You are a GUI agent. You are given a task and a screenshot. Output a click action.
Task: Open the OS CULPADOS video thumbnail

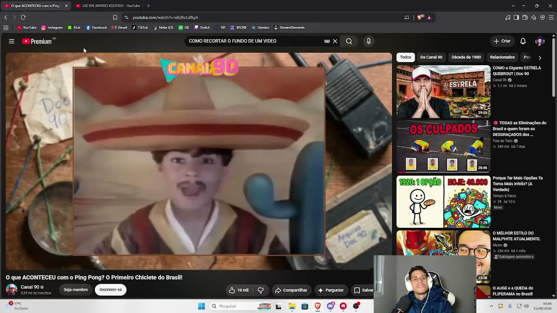click(x=443, y=147)
